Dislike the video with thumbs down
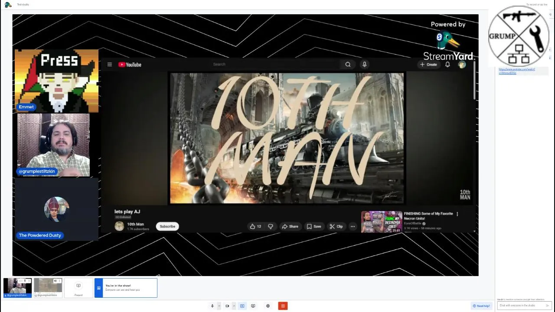The image size is (555, 312). [271, 226]
